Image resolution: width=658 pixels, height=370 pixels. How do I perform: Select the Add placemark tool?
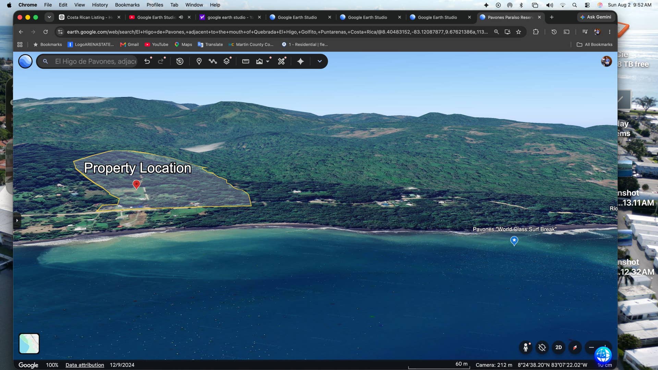point(199,61)
